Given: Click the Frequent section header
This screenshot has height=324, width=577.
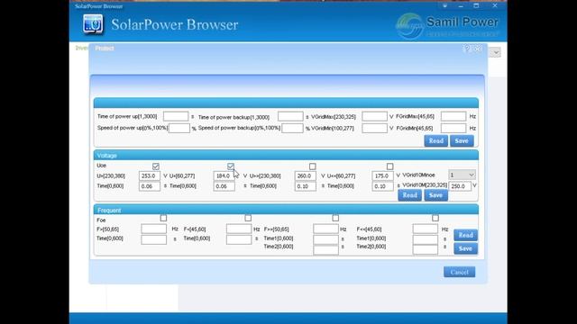Looking at the screenshot, I should pyautogui.click(x=286, y=210).
